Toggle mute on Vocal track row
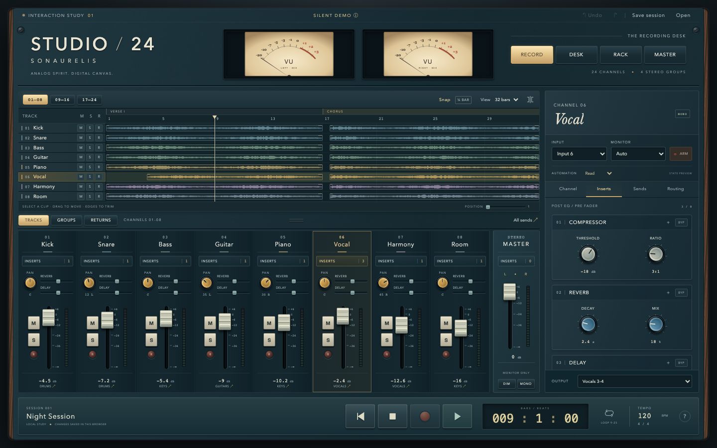This screenshot has width=717, height=448. click(x=81, y=177)
